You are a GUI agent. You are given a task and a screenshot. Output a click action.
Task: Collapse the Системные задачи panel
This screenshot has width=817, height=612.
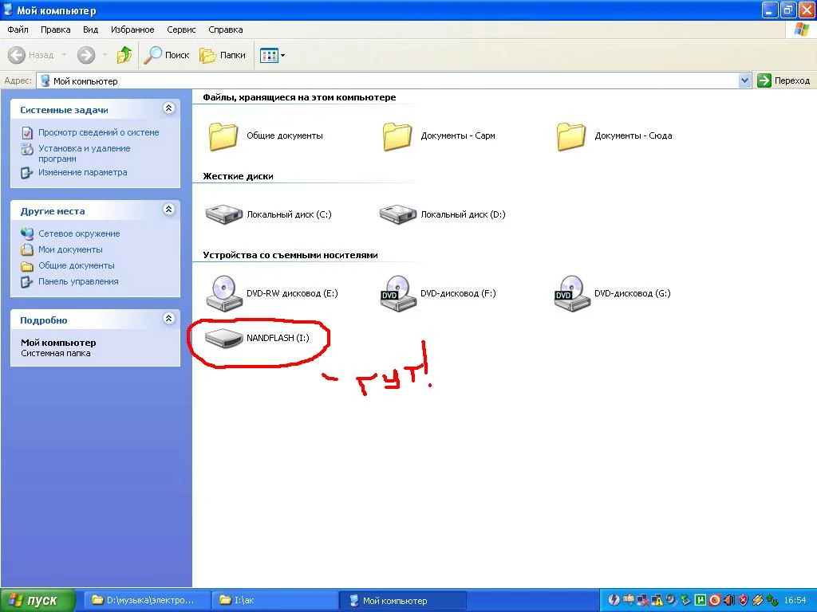tap(168, 108)
